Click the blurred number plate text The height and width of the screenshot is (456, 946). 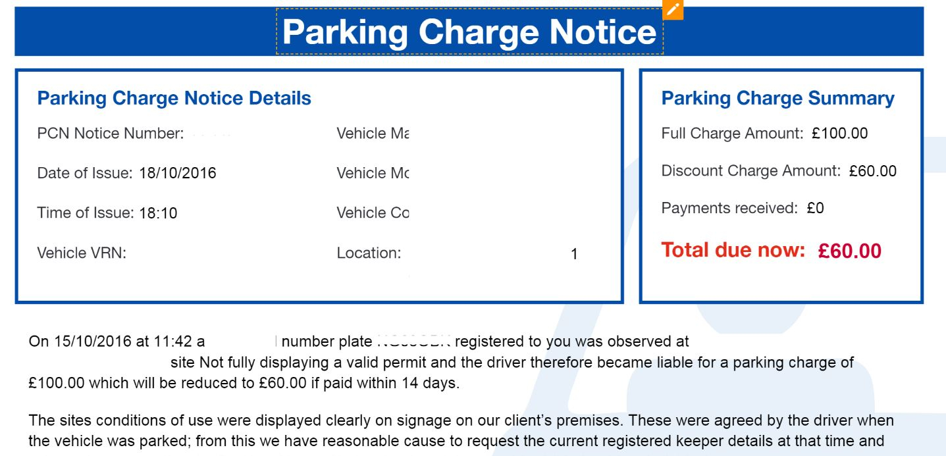pos(414,342)
